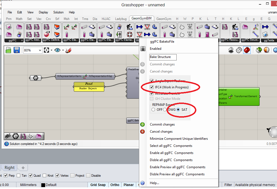Screen dimensions: 277x189
Task: Open the Display menu
Action: coord(43,12)
